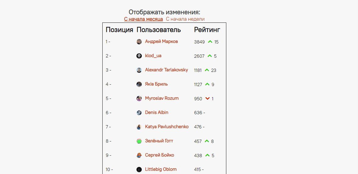
Task: Open Alexandr Tarlakovsky's profile link
Action: [166, 70]
